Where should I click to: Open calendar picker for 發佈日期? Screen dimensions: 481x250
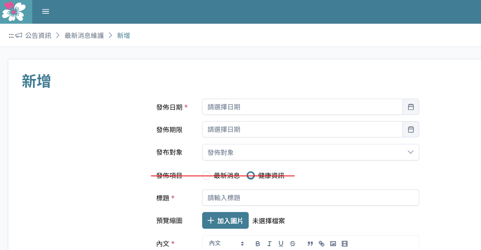pyautogui.click(x=411, y=107)
